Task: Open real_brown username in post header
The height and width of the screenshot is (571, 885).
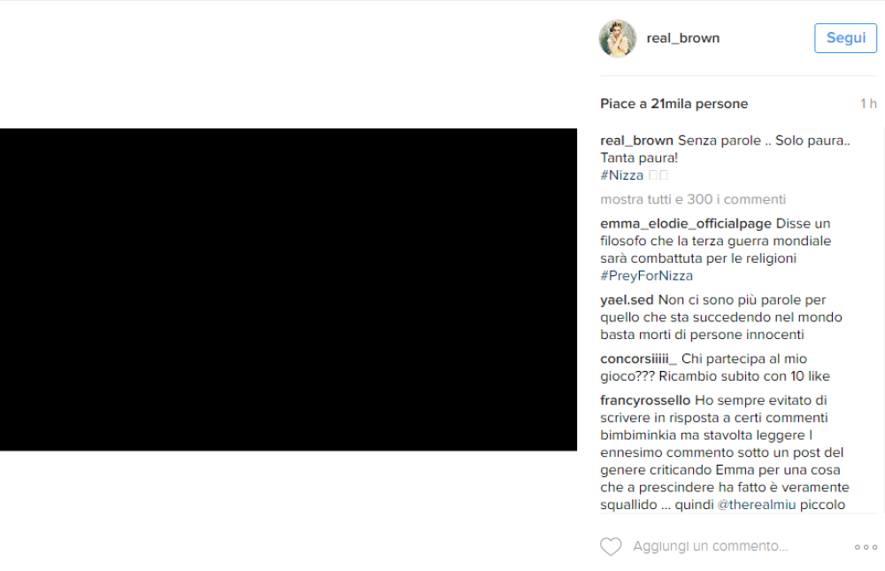Action: point(683,38)
